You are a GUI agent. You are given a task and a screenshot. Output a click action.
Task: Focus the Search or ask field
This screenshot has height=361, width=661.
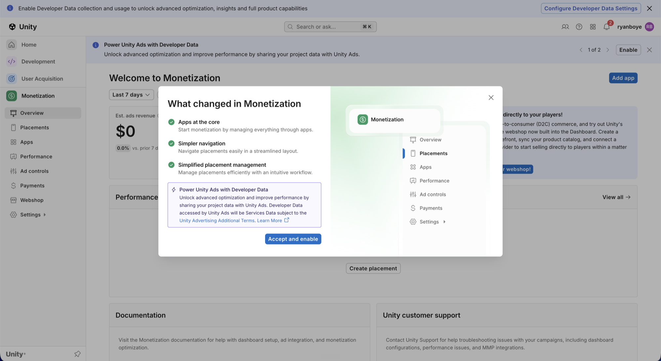(x=330, y=27)
